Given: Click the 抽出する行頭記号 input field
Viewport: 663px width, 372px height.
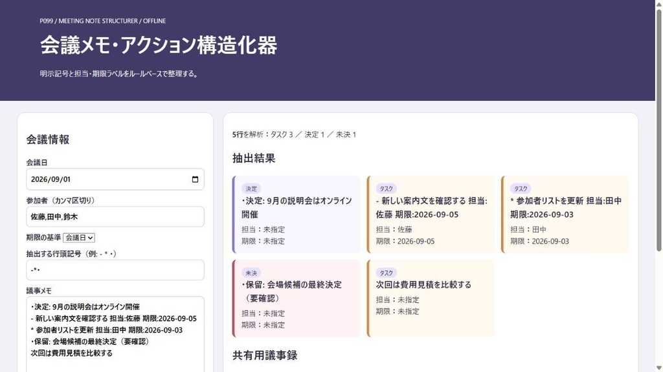Looking at the screenshot, I should tap(115, 270).
